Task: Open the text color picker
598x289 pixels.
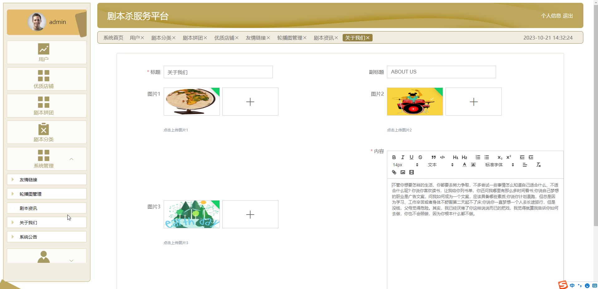Action: 464,165
